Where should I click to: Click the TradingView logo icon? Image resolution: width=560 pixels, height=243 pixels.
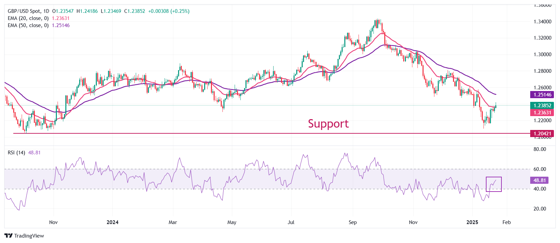8,236
